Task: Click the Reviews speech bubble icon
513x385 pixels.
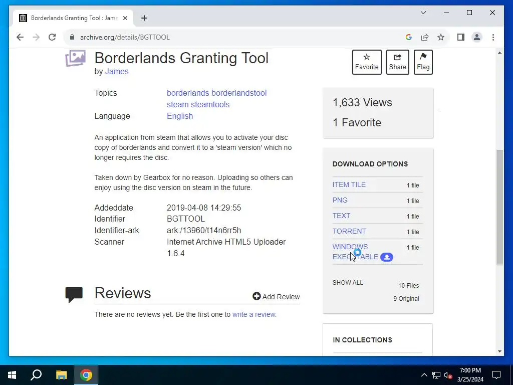Action: coord(74,295)
